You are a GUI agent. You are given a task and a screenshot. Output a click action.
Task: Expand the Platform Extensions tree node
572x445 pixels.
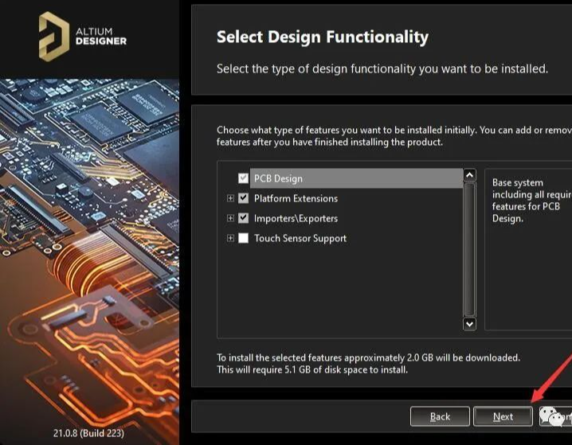tap(230, 198)
